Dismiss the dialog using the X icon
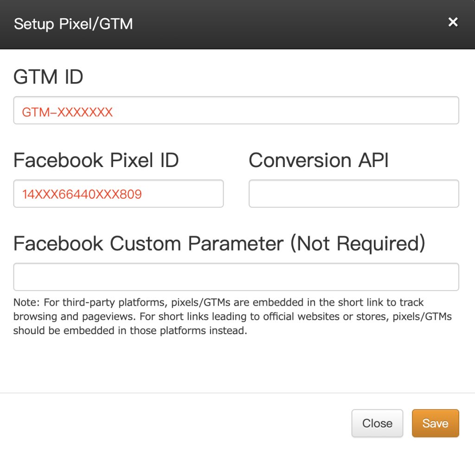Viewport: 475px width, 451px height. 453,22
